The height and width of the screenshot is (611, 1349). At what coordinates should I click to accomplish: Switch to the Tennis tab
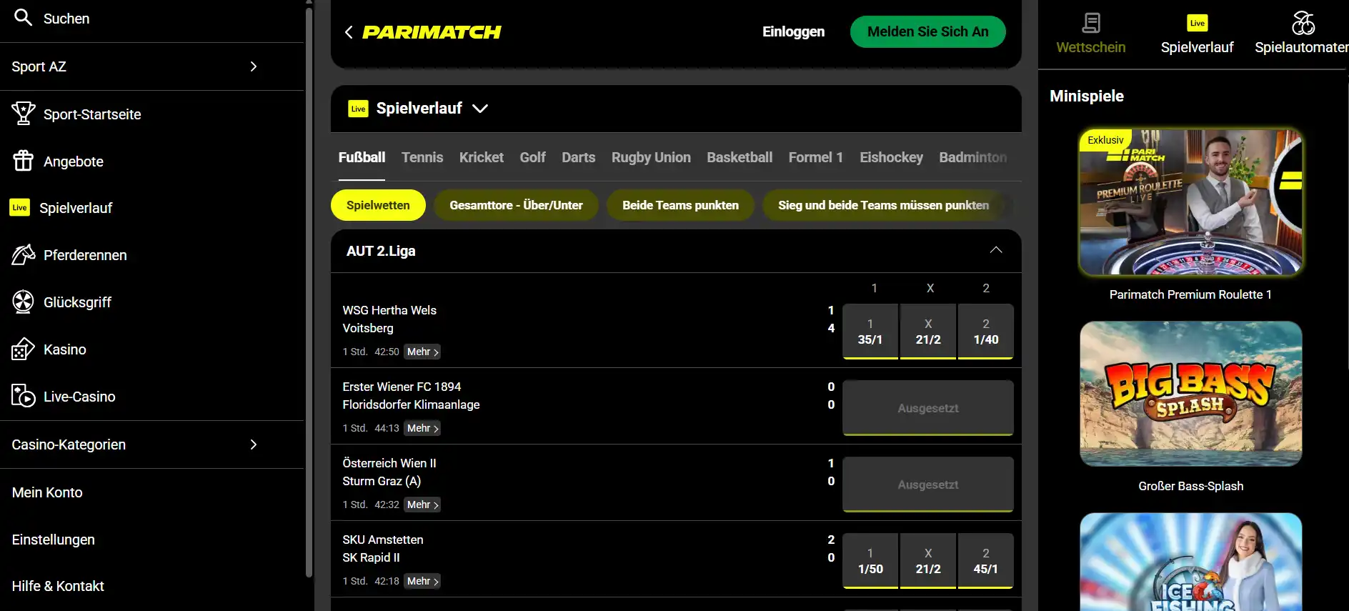(x=422, y=157)
